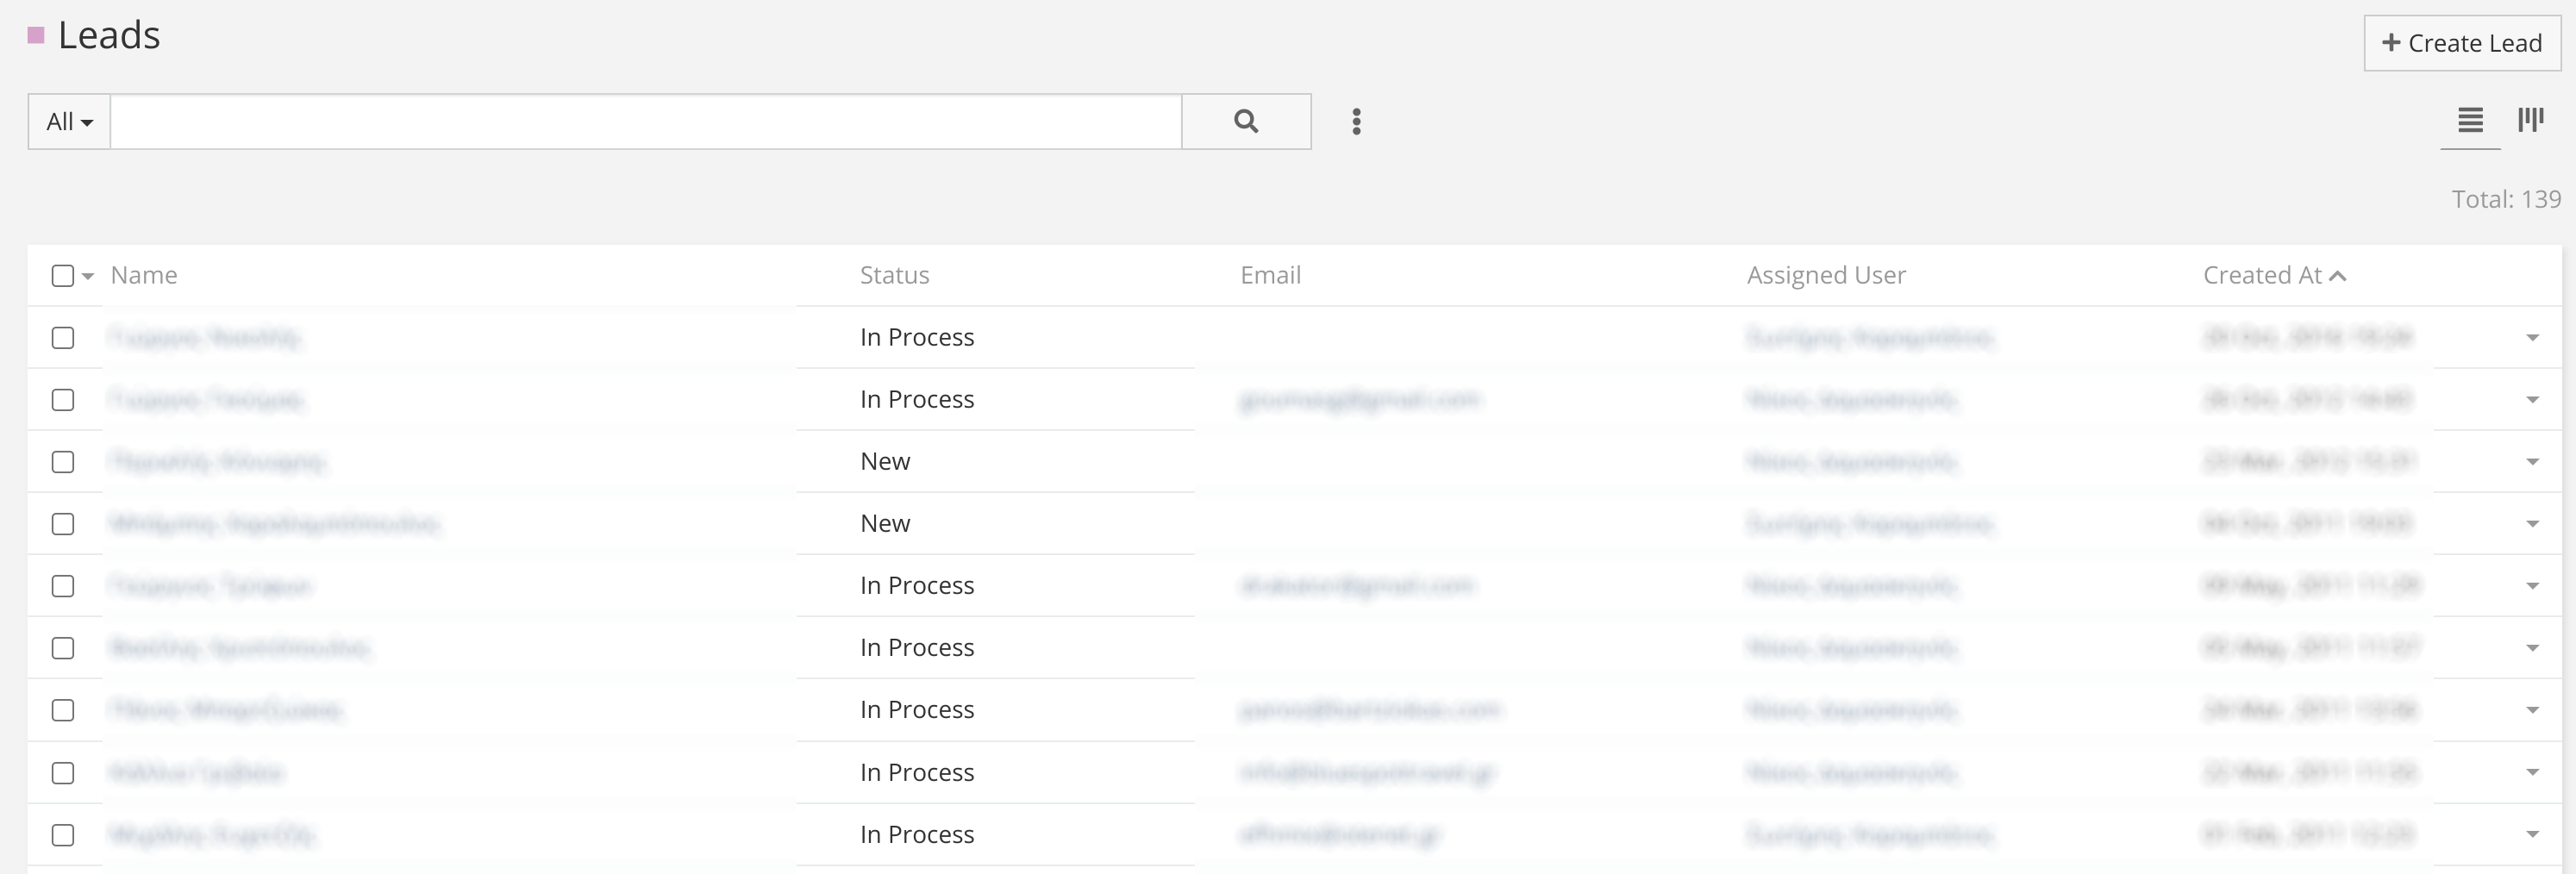Expand row actions arrow for second New lead
The image size is (2576, 874).
coord(2532,524)
